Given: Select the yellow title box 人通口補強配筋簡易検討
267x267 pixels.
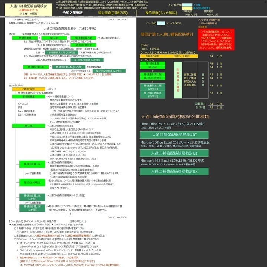Looking at the screenshot, I should tap(29, 10).
